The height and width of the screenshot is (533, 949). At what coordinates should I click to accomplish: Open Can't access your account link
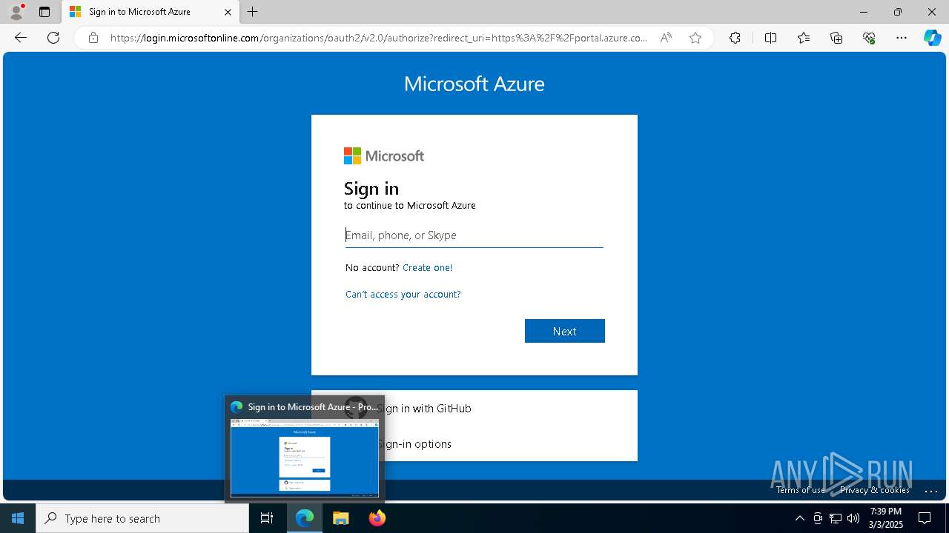pyautogui.click(x=403, y=294)
